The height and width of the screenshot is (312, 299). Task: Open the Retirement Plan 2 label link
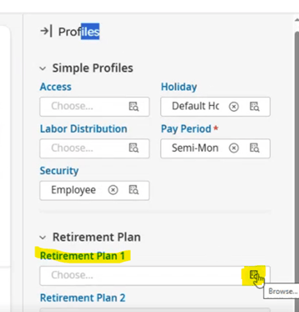[x=83, y=298]
